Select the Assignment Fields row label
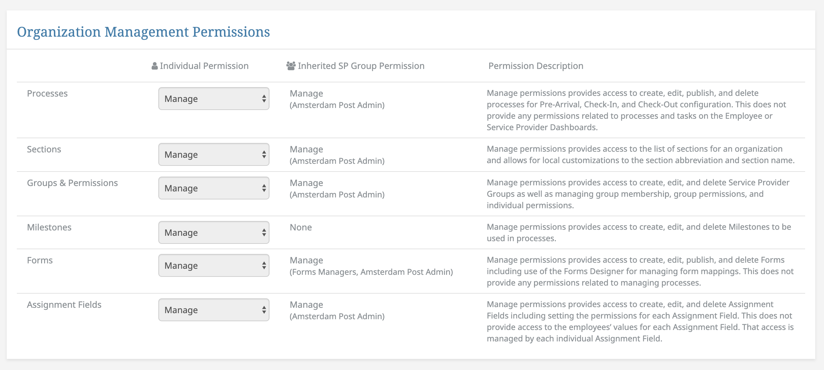This screenshot has width=824, height=370. pyautogui.click(x=64, y=305)
